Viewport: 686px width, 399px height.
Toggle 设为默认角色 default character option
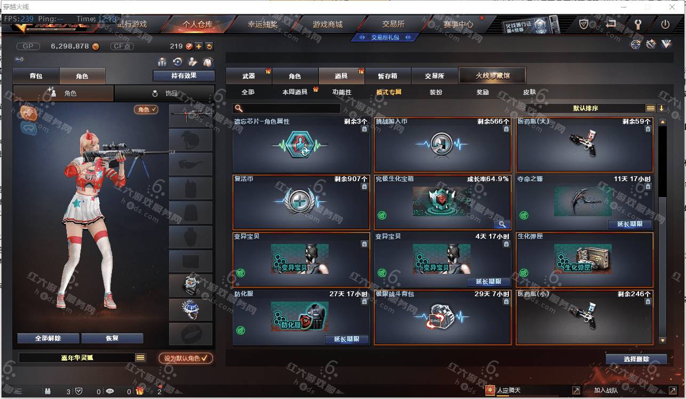tap(186, 358)
